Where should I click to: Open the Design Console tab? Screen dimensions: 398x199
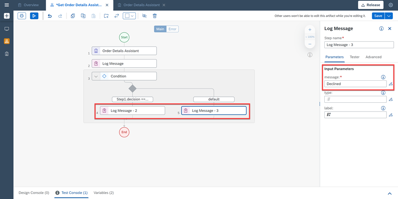point(34,193)
